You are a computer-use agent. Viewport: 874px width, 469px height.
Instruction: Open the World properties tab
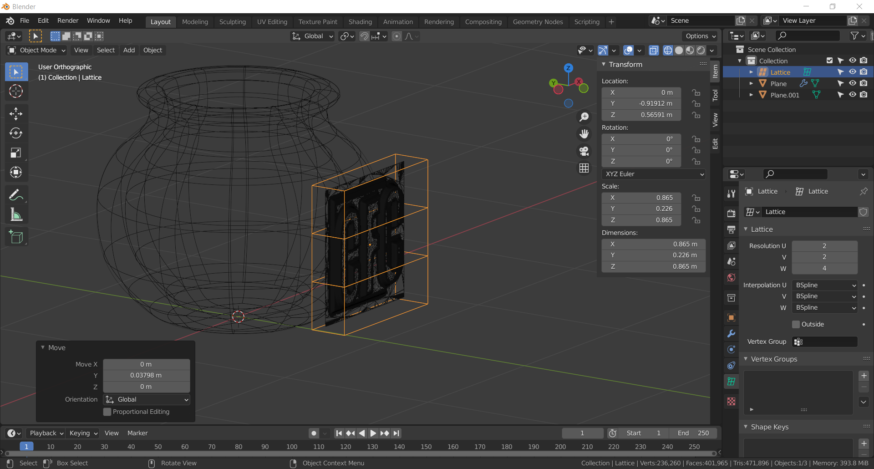[732, 278]
